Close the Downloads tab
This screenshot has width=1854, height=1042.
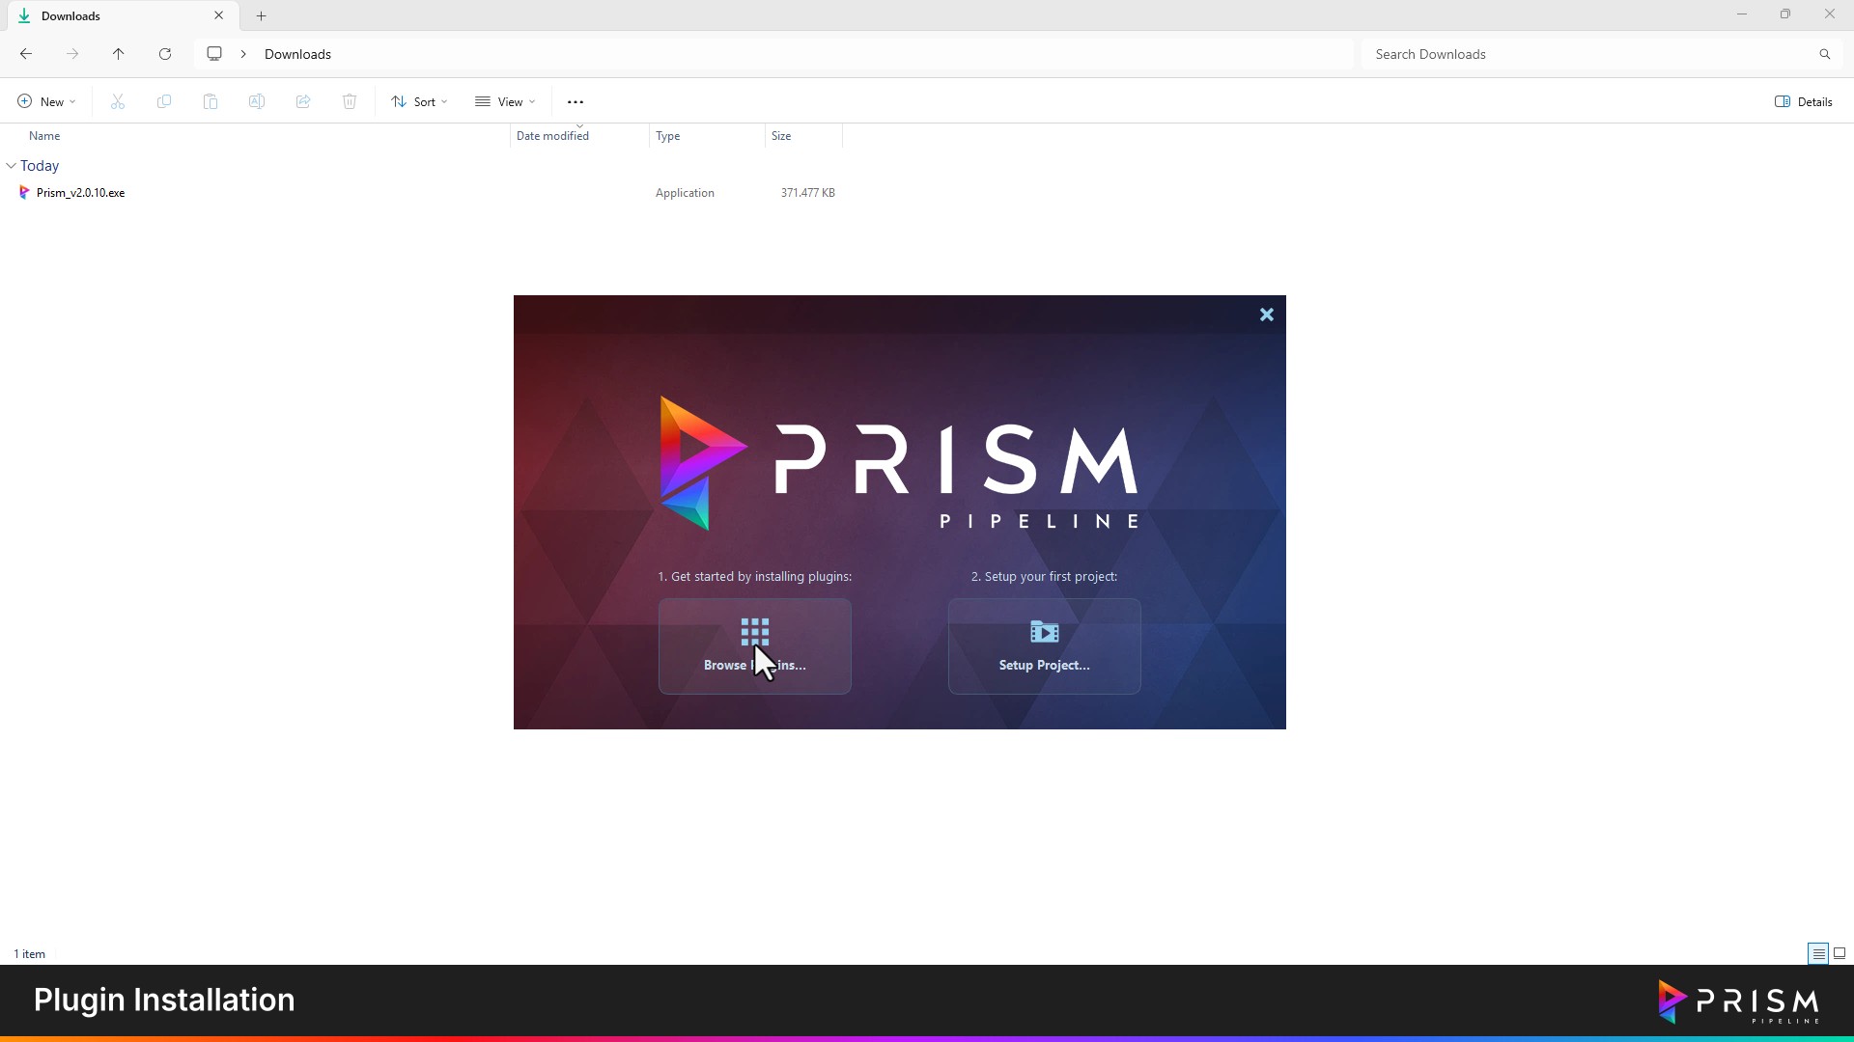click(218, 15)
